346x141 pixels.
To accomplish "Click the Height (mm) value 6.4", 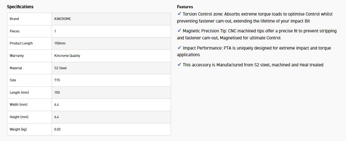I will click(57, 117).
